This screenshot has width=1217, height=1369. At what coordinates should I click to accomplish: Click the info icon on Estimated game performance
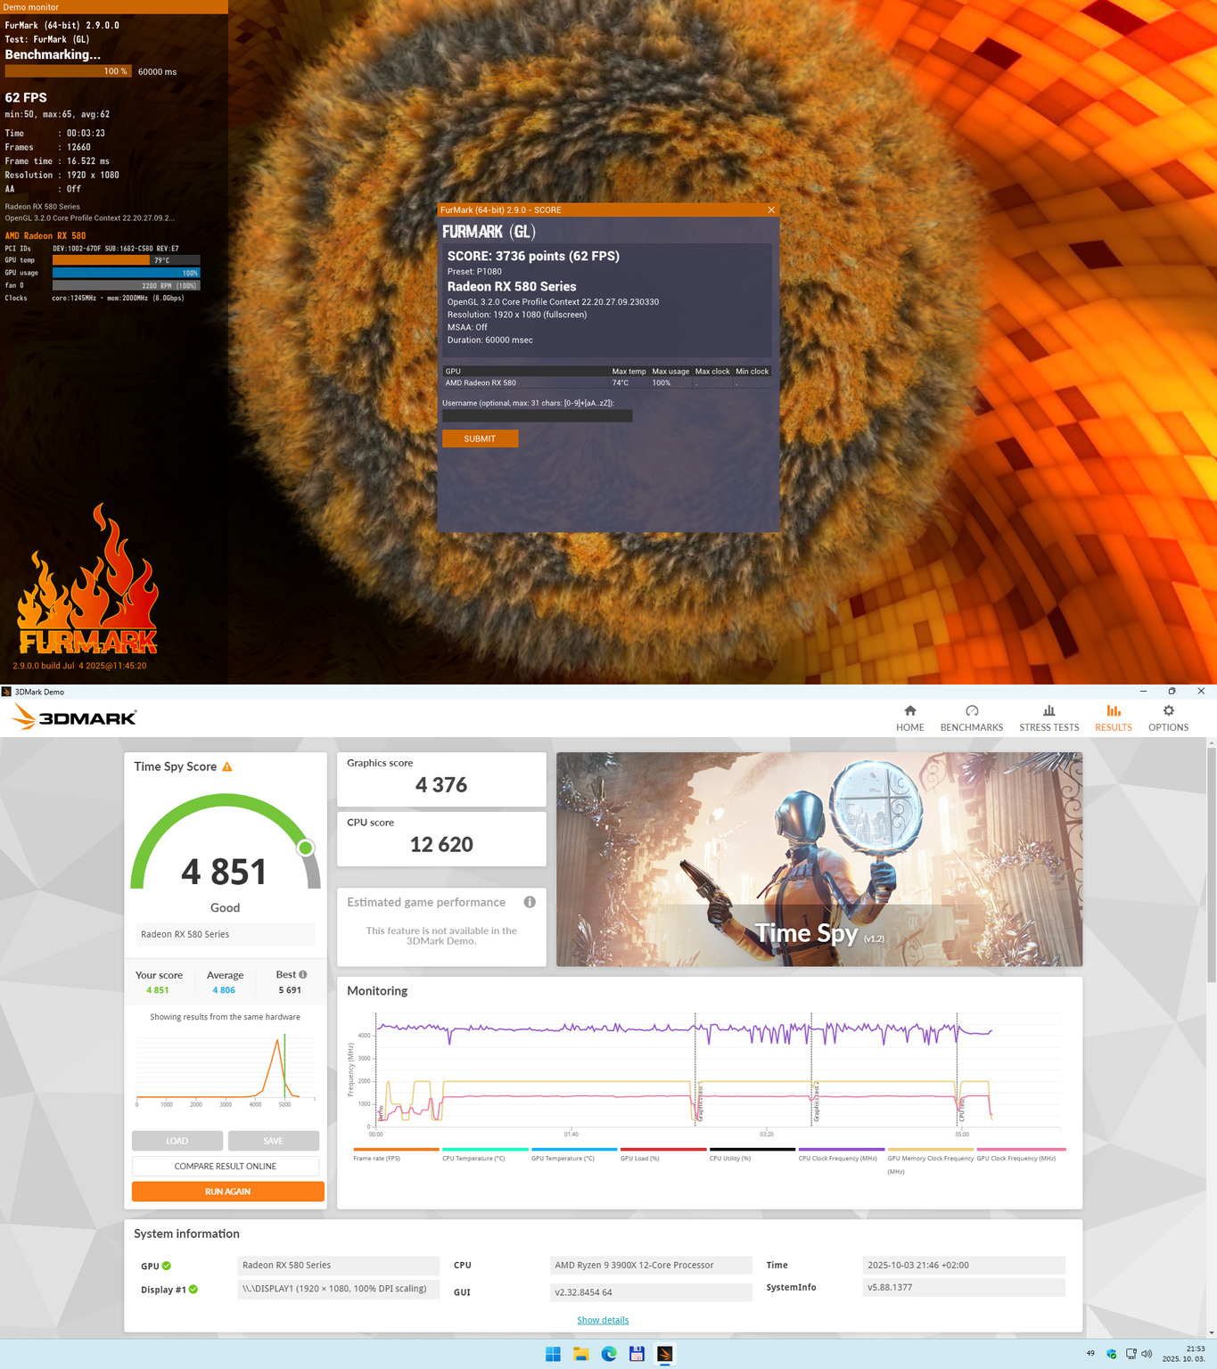(530, 902)
